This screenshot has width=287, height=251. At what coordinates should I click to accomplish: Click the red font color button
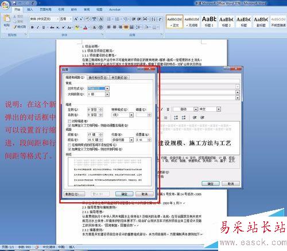point(86,28)
